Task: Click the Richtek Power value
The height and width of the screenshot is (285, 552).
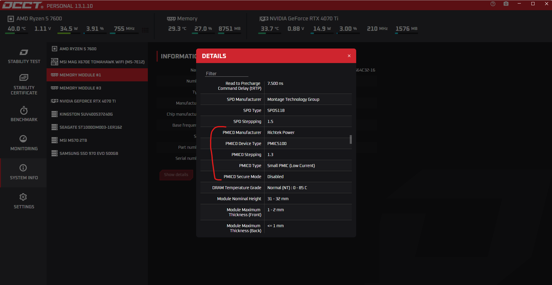Action: [x=281, y=132]
